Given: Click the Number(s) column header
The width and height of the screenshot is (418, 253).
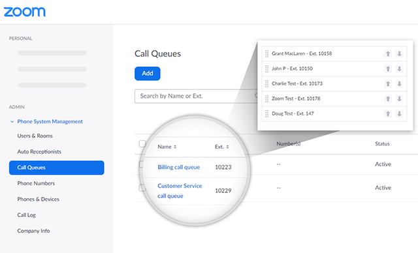Looking at the screenshot, I should coord(289,144).
